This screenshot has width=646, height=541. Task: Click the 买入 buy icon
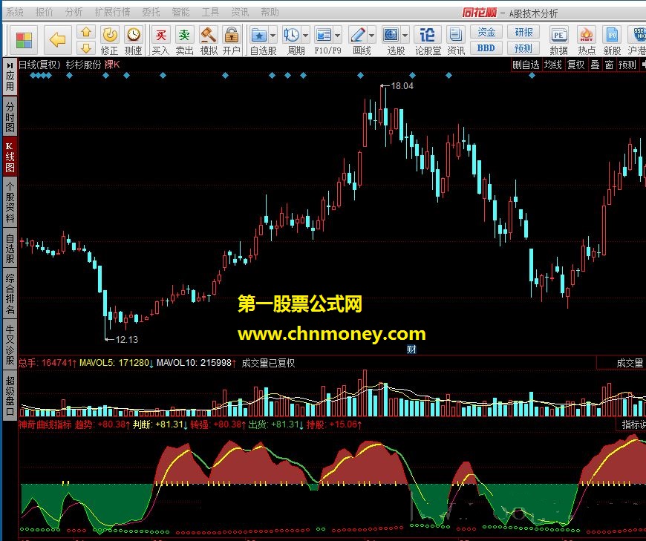pos(160,35)
